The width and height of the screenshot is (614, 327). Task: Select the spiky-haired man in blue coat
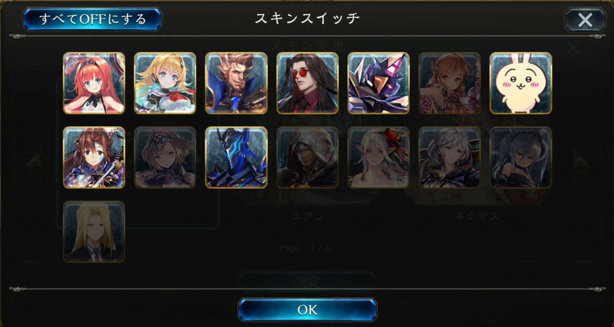[236, 83]
